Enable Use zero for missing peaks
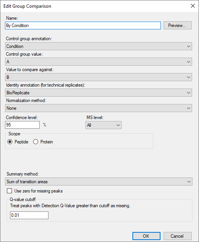This screenshot has width=199, height=242. [9, 191]
